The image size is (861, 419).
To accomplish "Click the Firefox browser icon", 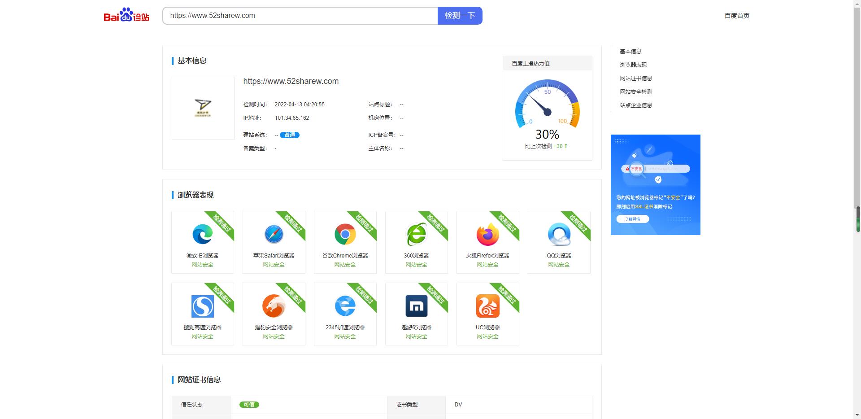I will 487,235.
